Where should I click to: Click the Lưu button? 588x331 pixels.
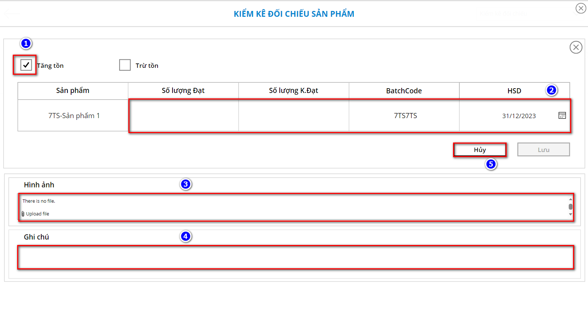tap(543, 150)
